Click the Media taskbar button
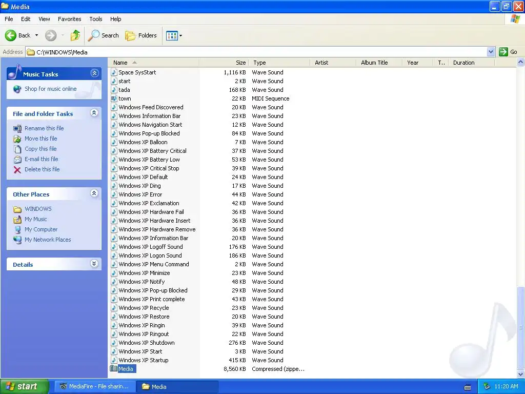Image resolution: width=525 pixels, height=394 pixels. click(178, 387)
